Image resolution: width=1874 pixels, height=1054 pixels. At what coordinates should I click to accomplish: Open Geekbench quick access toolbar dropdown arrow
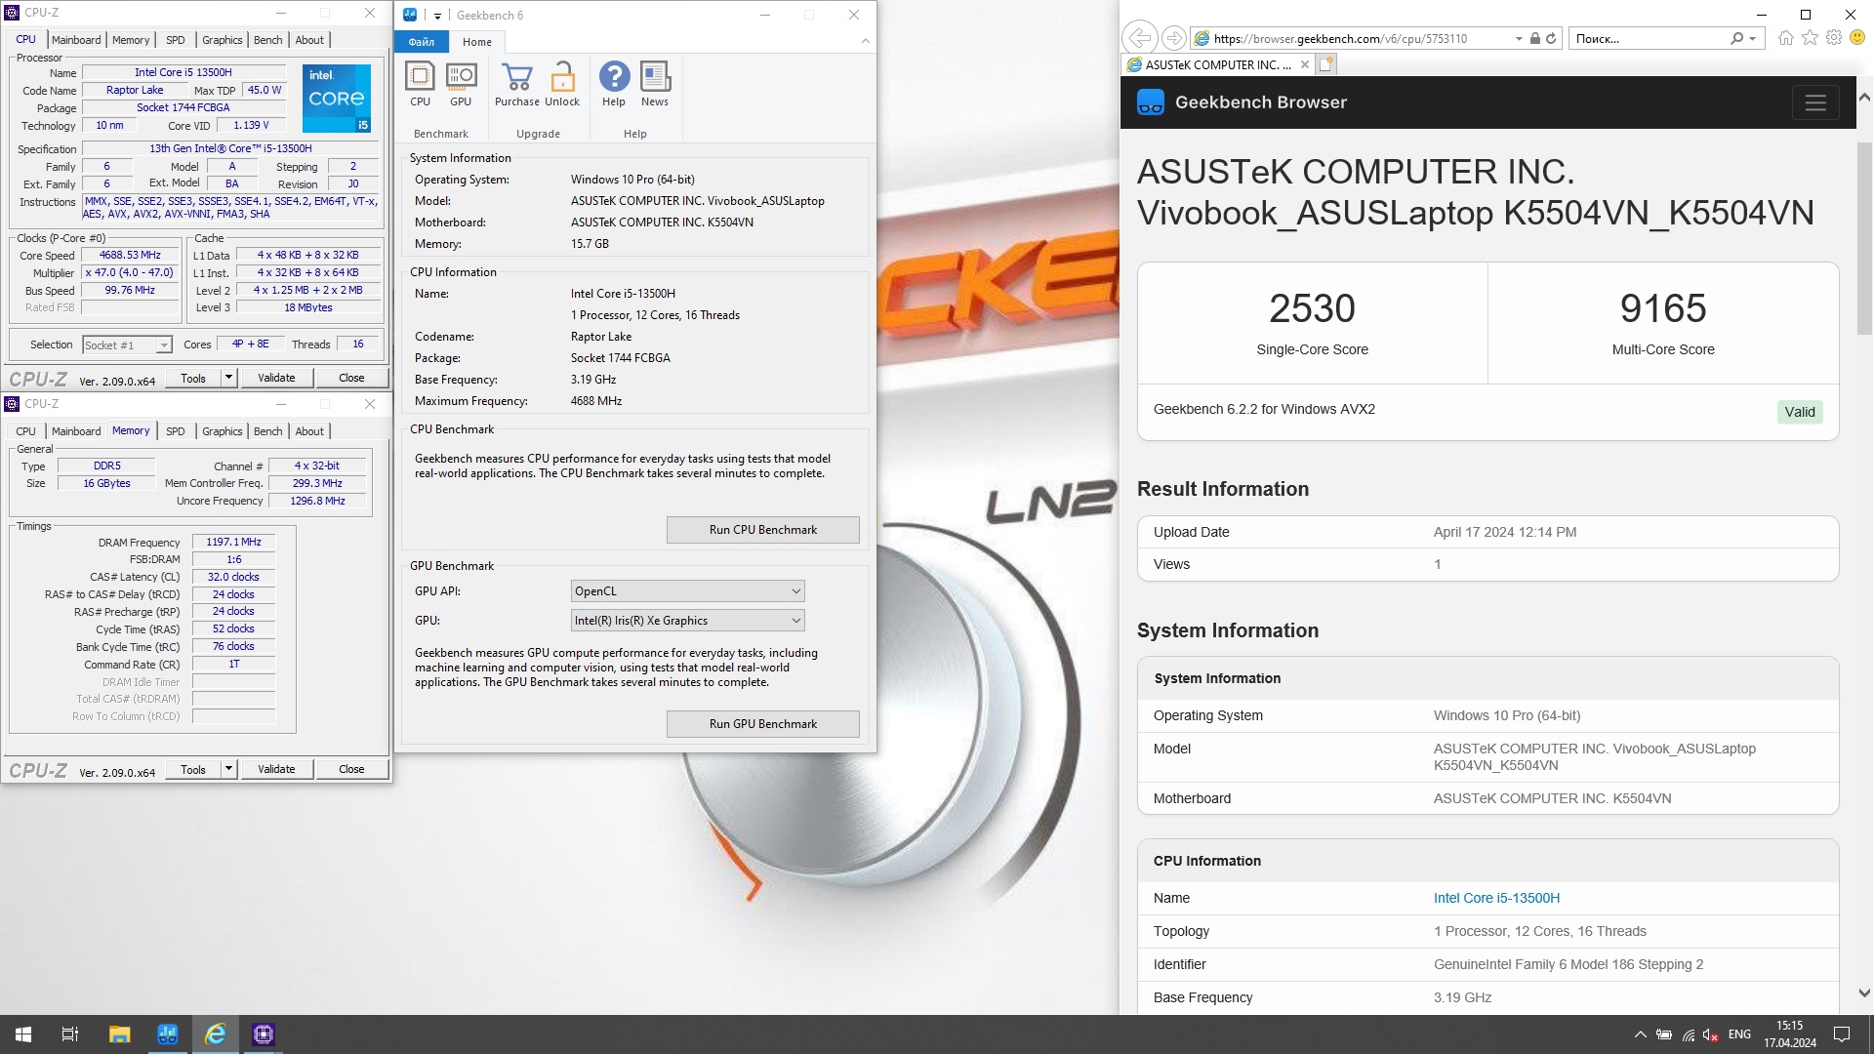tap(437, 16)
